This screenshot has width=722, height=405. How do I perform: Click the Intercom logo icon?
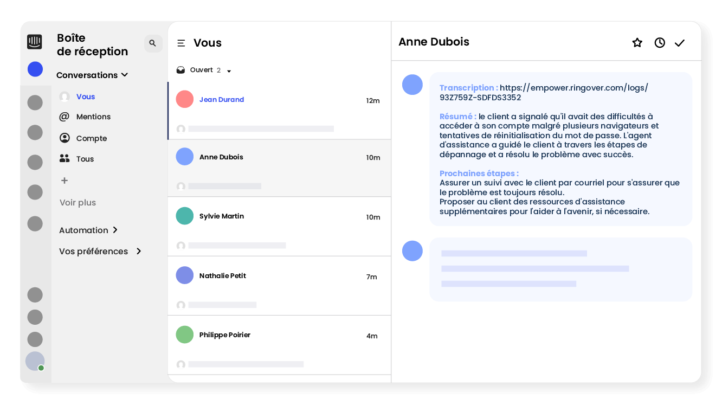[x=35, y=42]
